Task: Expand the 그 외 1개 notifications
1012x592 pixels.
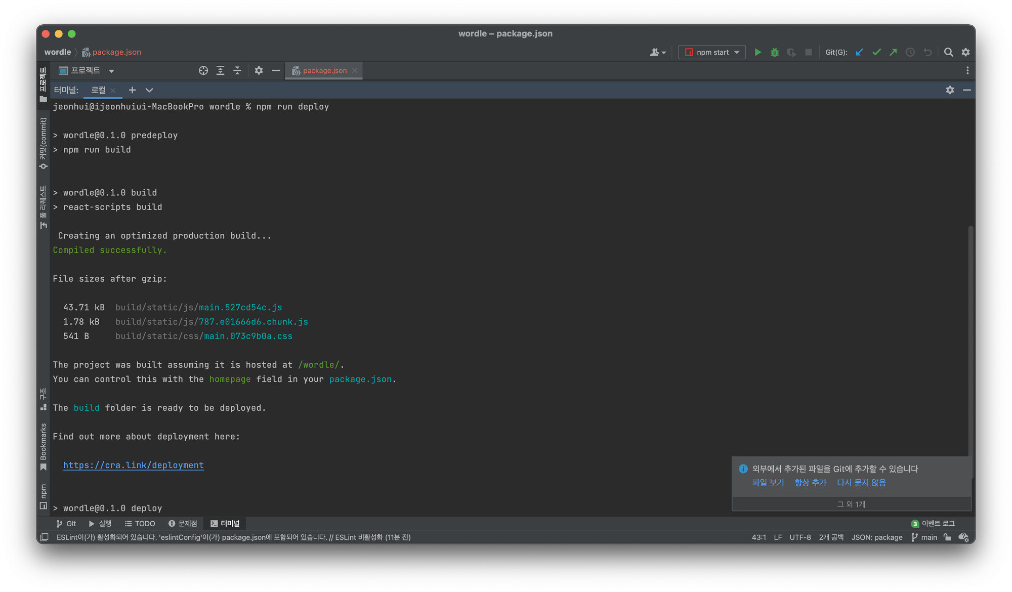Action: (x=851, y=504)
